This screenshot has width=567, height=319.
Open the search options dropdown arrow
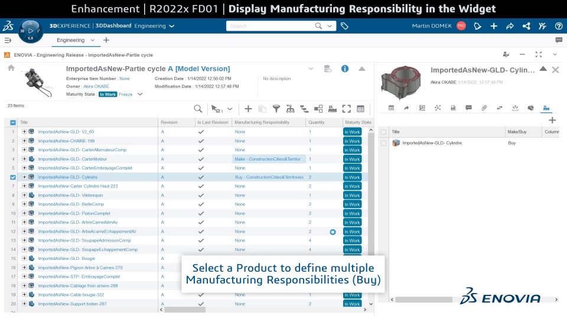[x=330, y=26]
